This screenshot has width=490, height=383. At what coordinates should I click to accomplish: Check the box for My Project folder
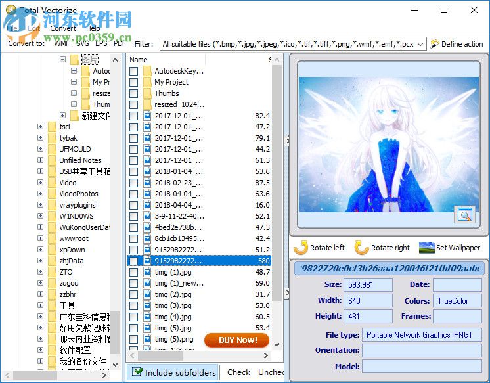(134, 82)
